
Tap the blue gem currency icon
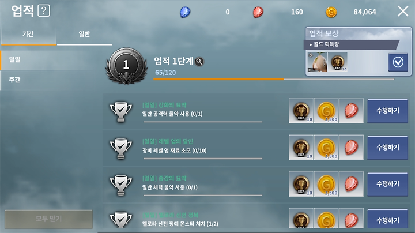(185, 12)
